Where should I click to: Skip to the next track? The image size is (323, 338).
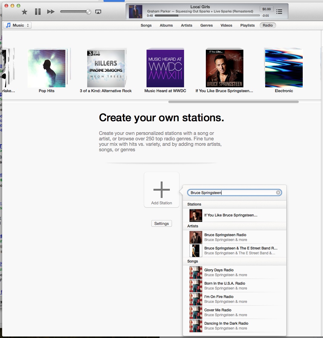51,12
